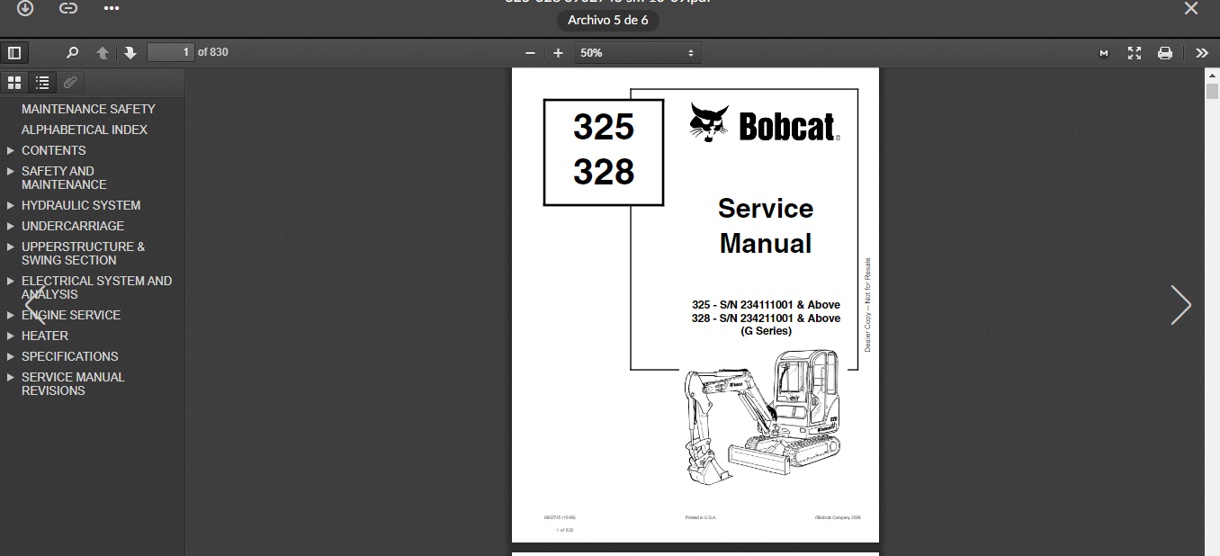Open MAINTENANCE SAFETY outline entry
The image size is (1220, 556).
point(88,109)
